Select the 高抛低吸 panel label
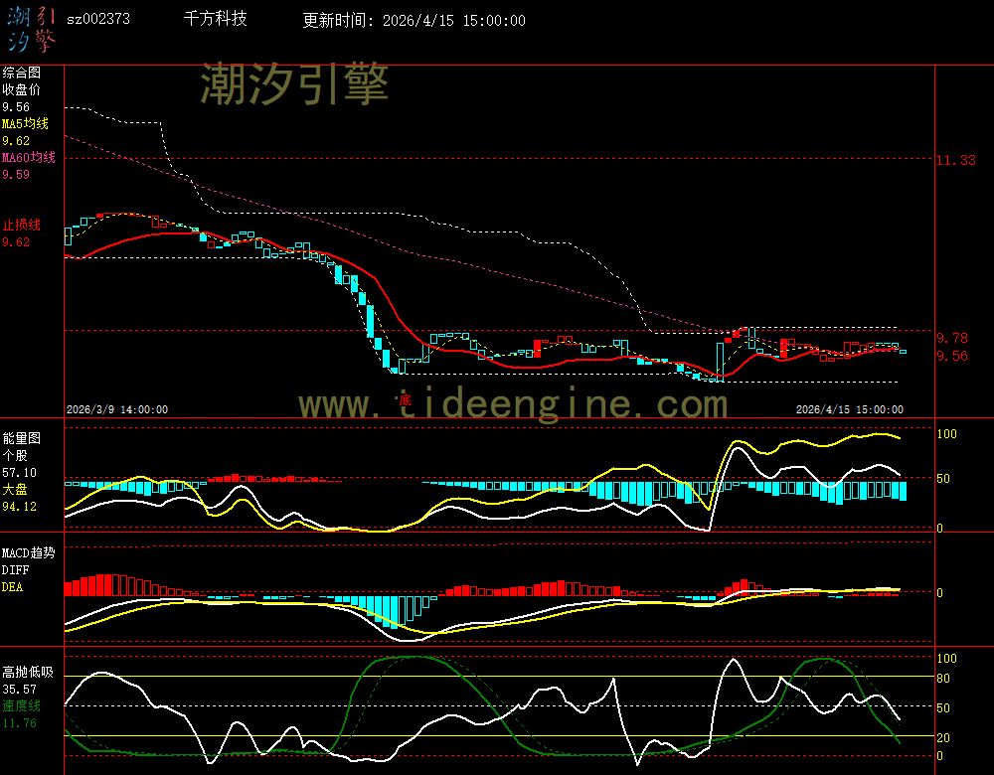This screenshot has height=775, width=994. [x=28, y=672]
